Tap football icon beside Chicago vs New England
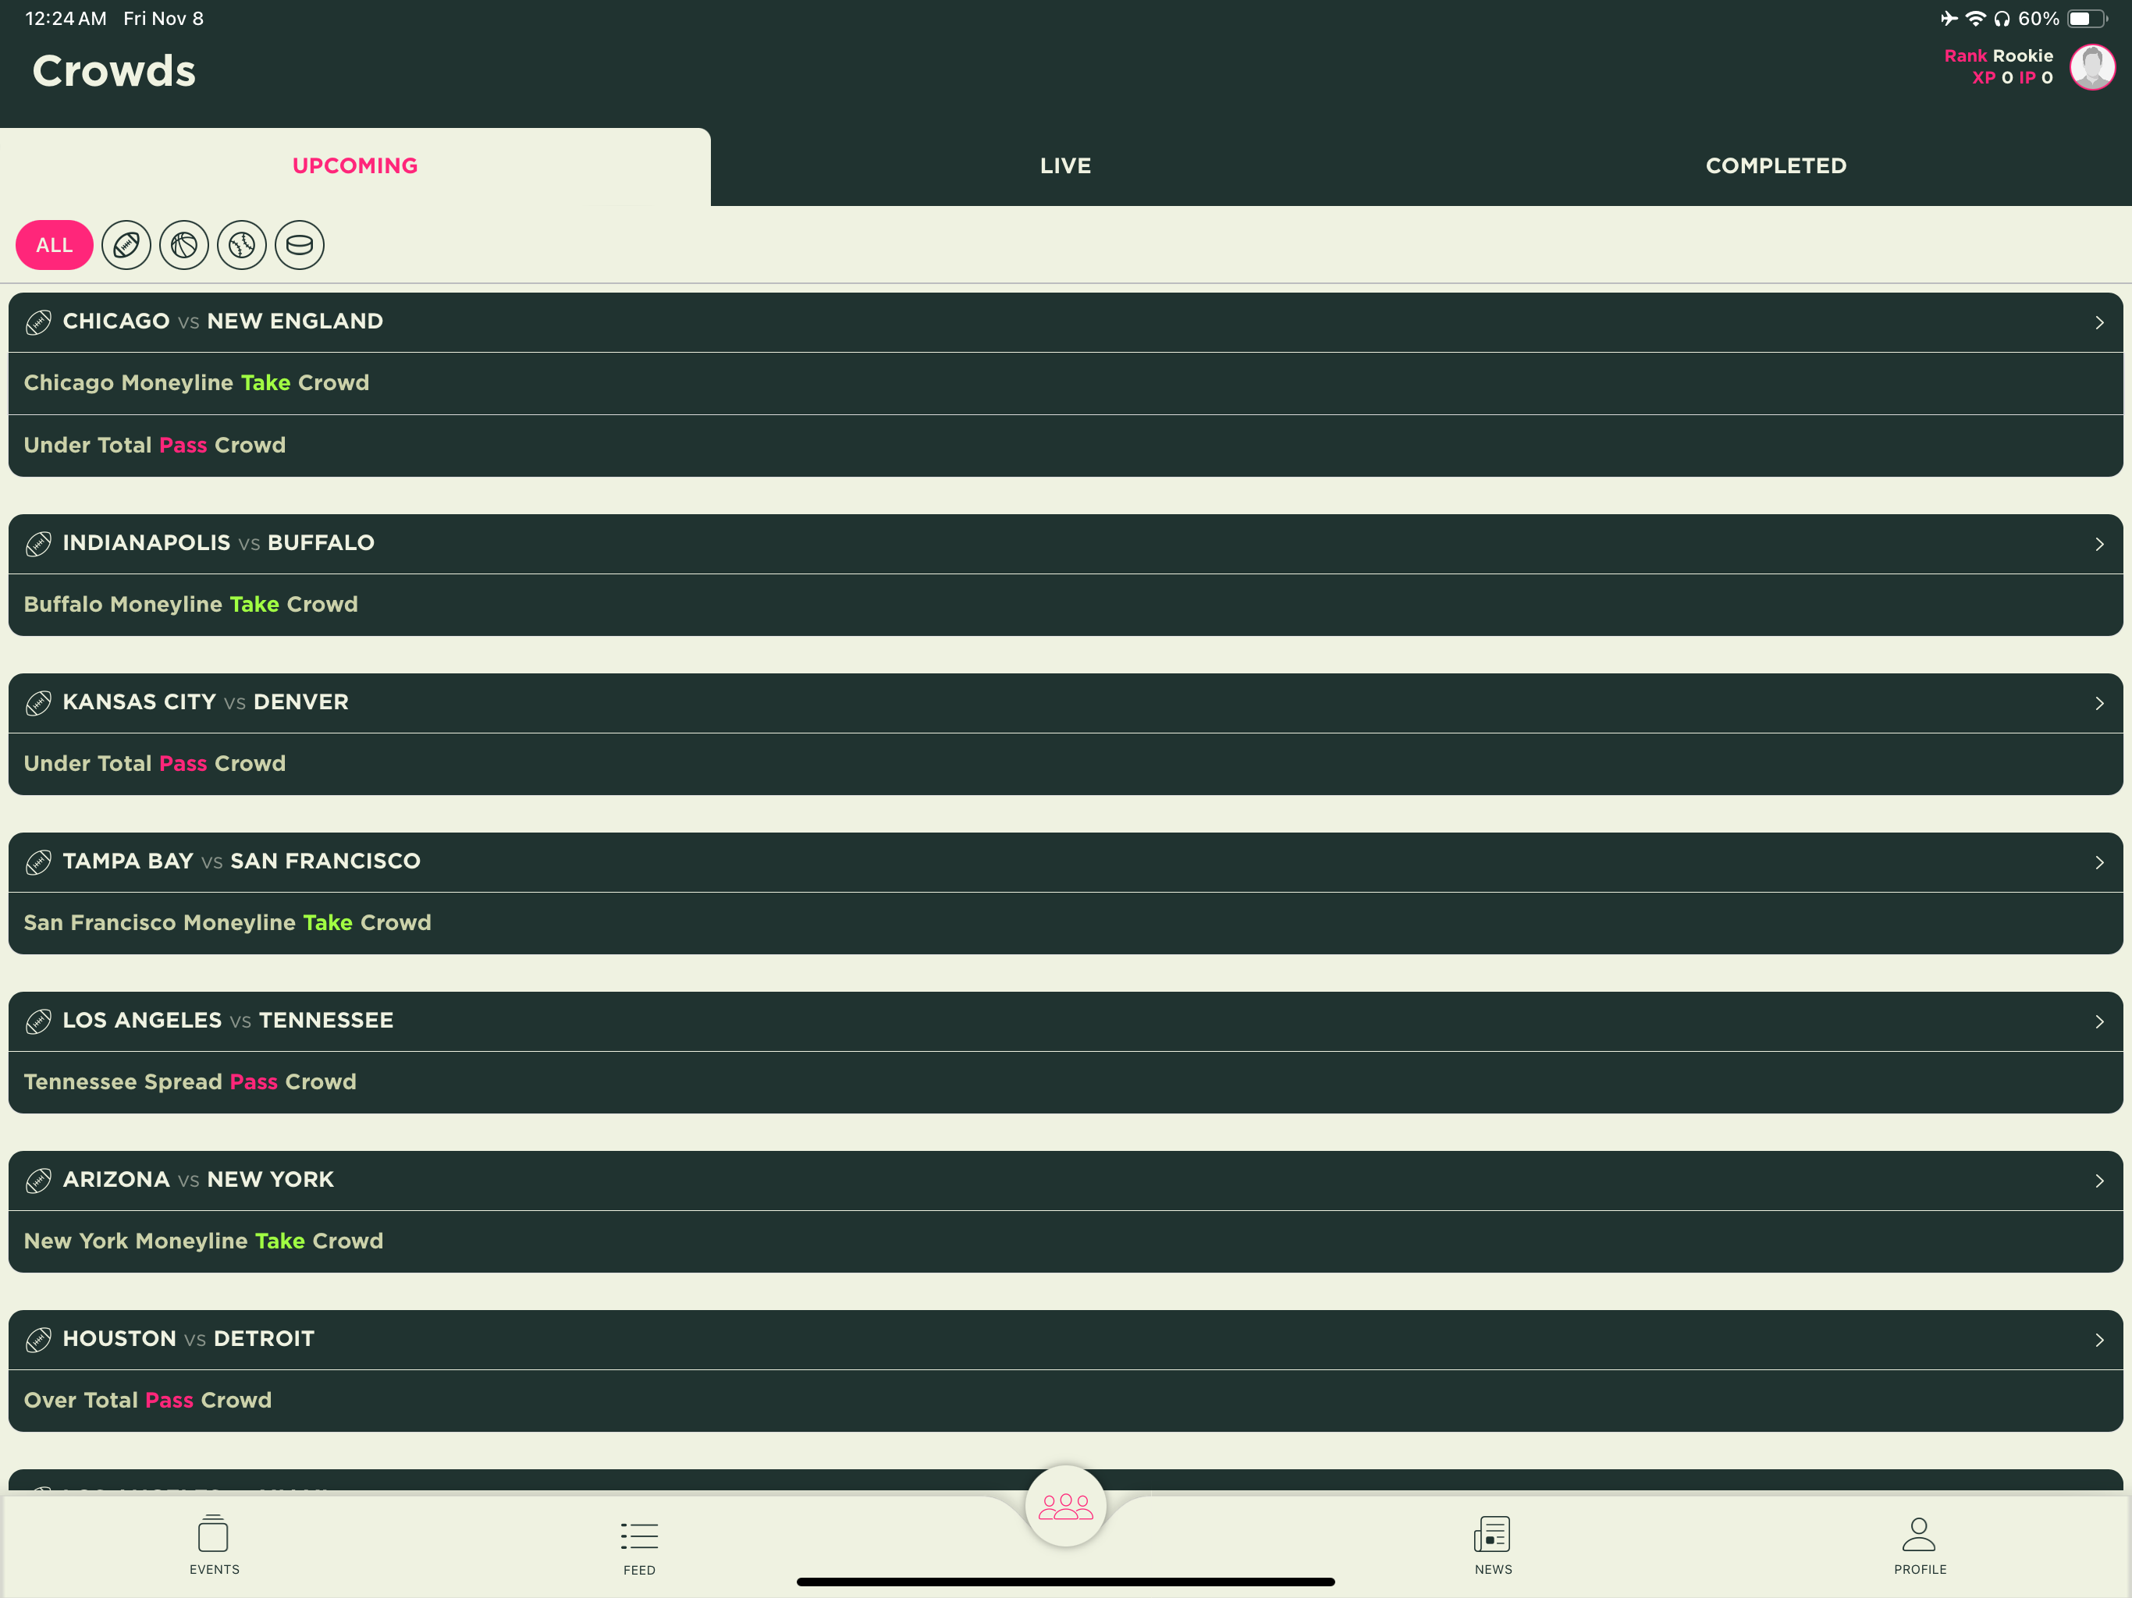 pos(38,322)
